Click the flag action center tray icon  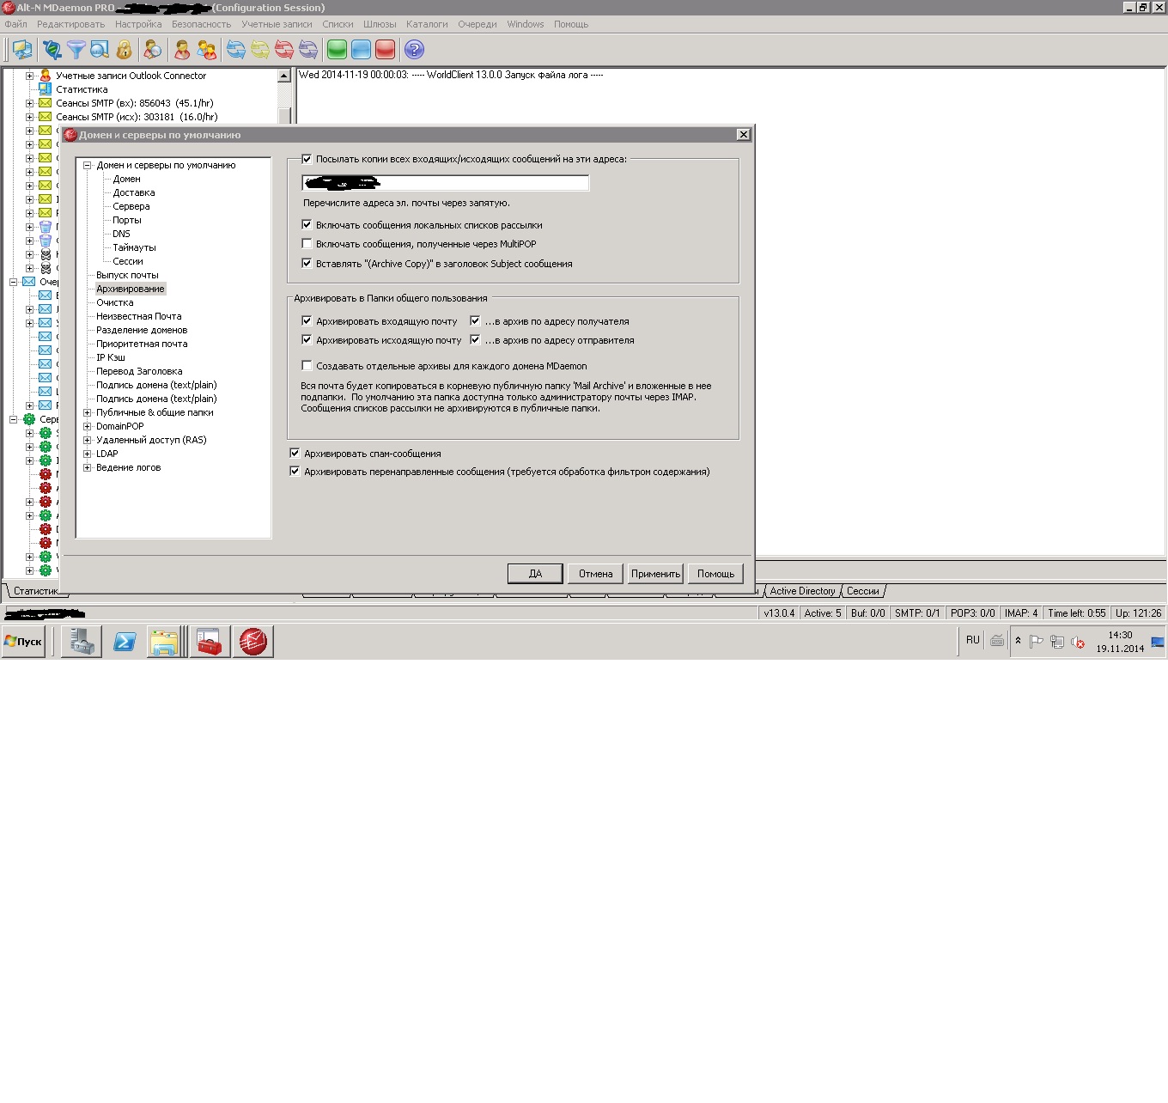[1037, 642]
